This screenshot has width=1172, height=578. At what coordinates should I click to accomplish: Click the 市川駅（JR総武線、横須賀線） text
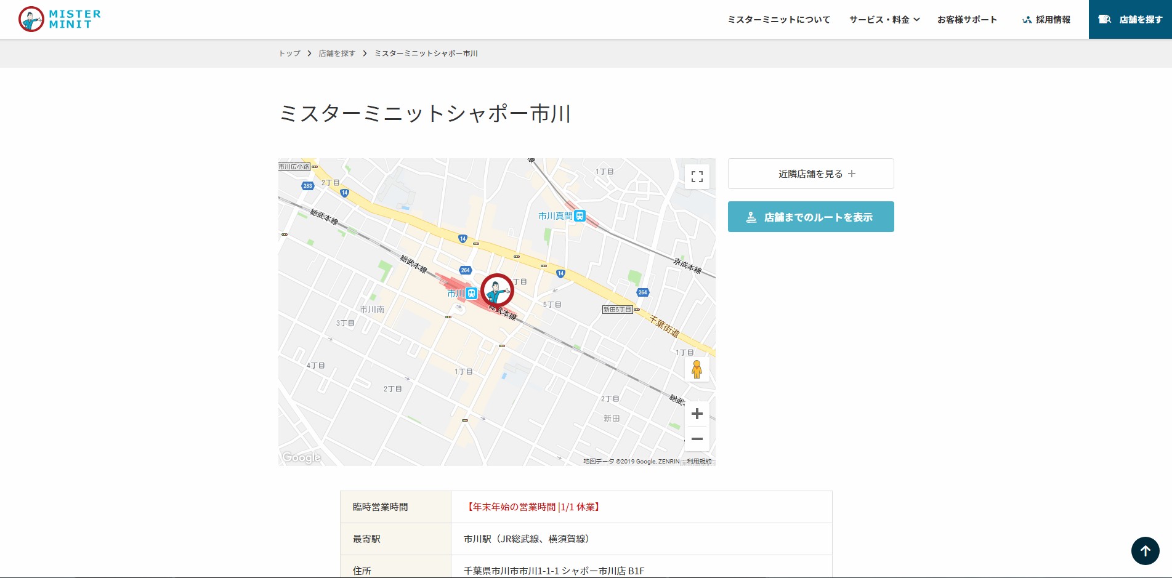528,539
